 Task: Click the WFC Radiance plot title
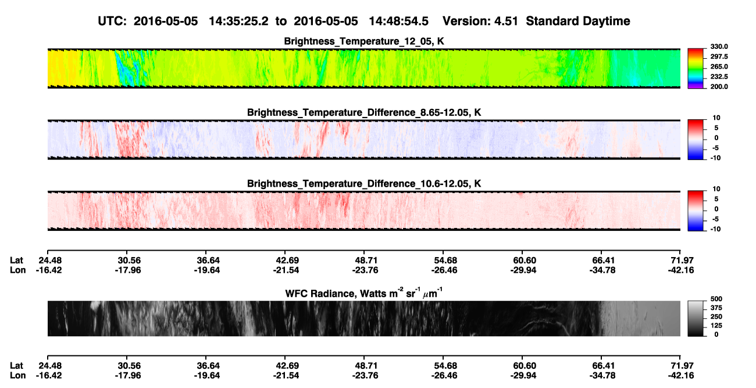(364, 293)
